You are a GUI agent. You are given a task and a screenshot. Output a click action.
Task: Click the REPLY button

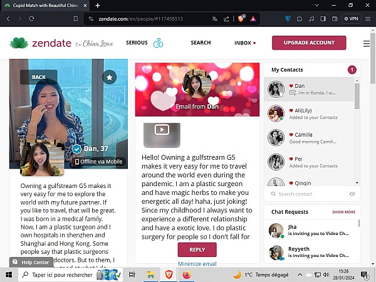coord(197,249)
